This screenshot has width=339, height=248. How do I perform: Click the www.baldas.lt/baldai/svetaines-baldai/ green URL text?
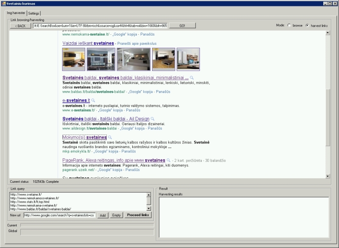(94, 92)
